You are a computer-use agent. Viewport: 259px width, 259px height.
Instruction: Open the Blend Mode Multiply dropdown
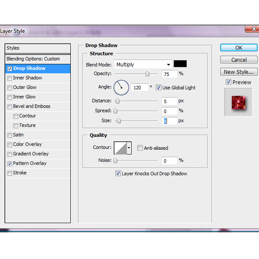pyautogui.click(x=143, y=64)
